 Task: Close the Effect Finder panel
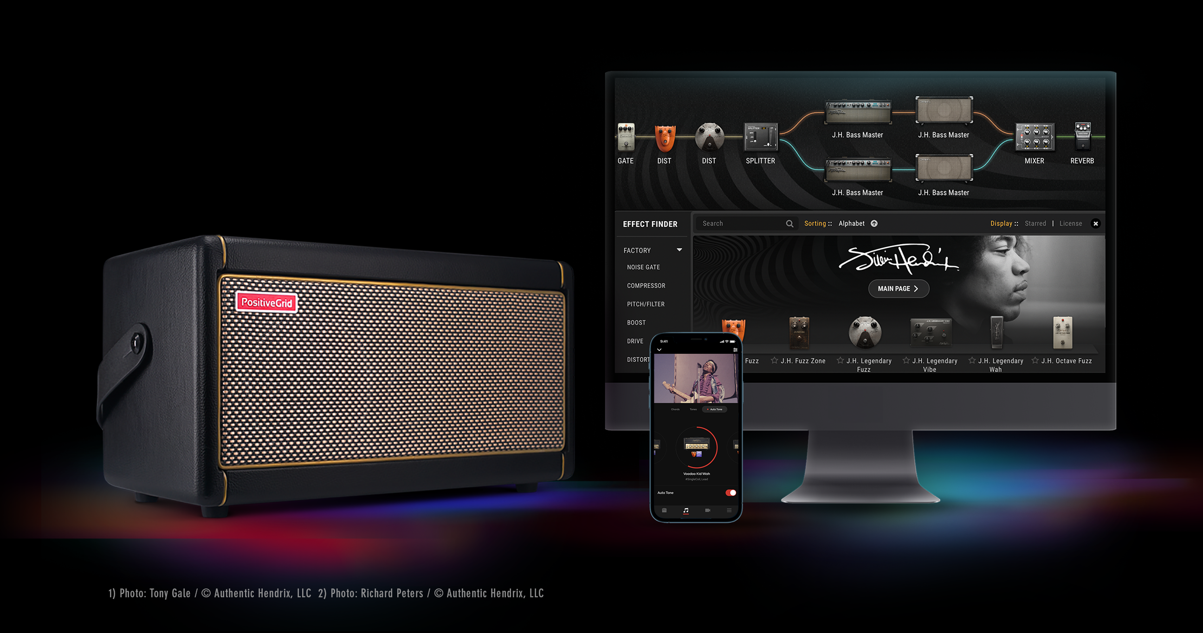[x=1096, y=224]
